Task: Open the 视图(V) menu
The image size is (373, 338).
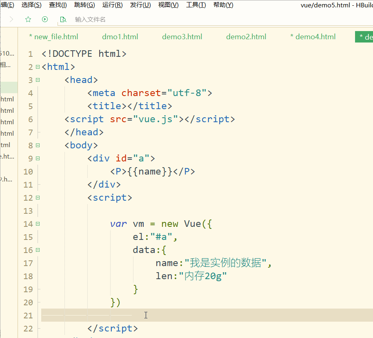Action: 168,5
